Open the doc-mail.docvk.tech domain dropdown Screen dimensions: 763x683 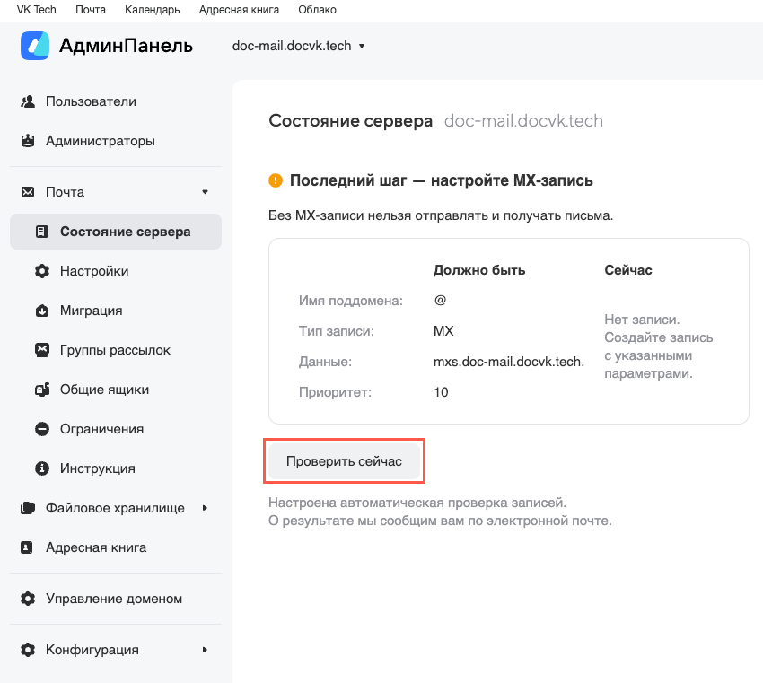299,46
